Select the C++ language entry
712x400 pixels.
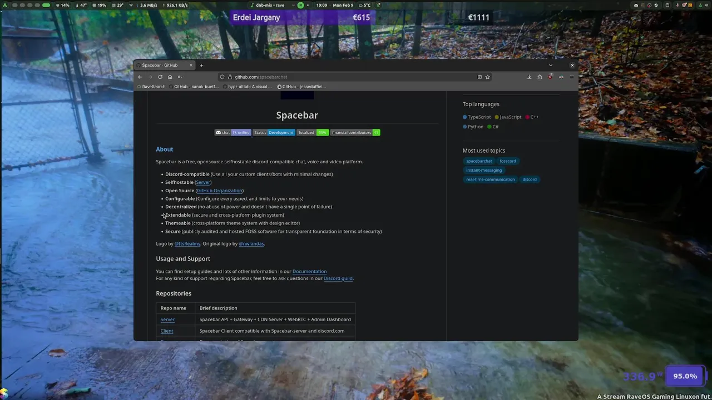coord(532,117)
